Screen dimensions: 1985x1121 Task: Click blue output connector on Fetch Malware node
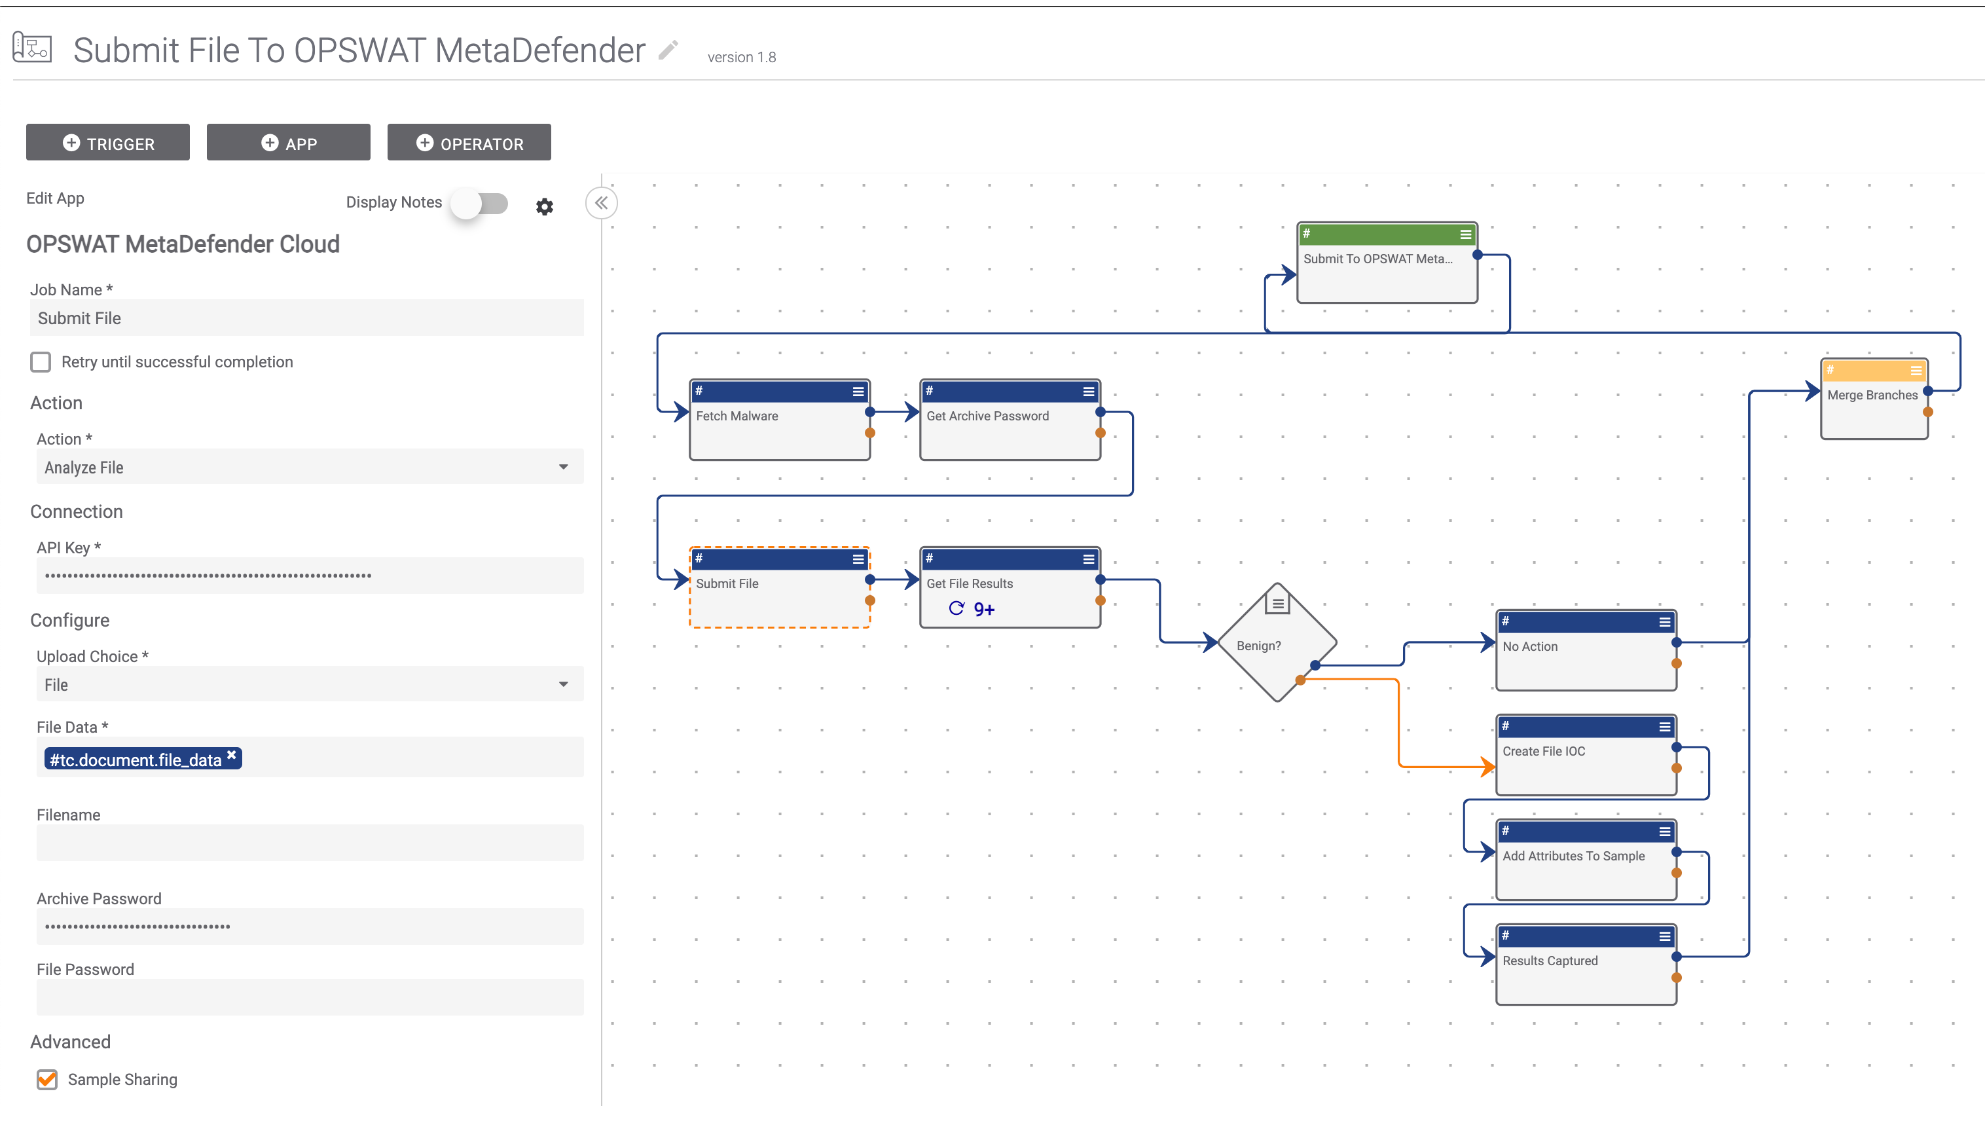click(x=870, y=411)
